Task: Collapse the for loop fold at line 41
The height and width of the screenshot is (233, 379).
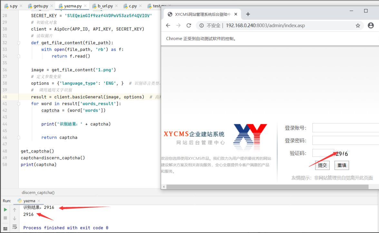Action: click(x=19, y=104)
